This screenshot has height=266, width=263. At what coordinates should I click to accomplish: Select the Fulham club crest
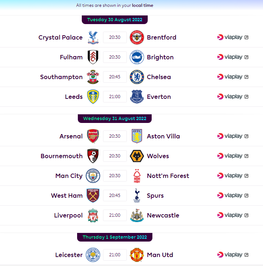[93, 57]
